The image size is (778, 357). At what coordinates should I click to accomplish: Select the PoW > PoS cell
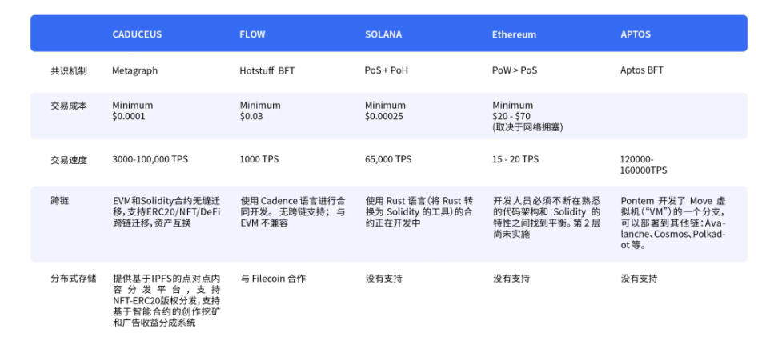515,70
